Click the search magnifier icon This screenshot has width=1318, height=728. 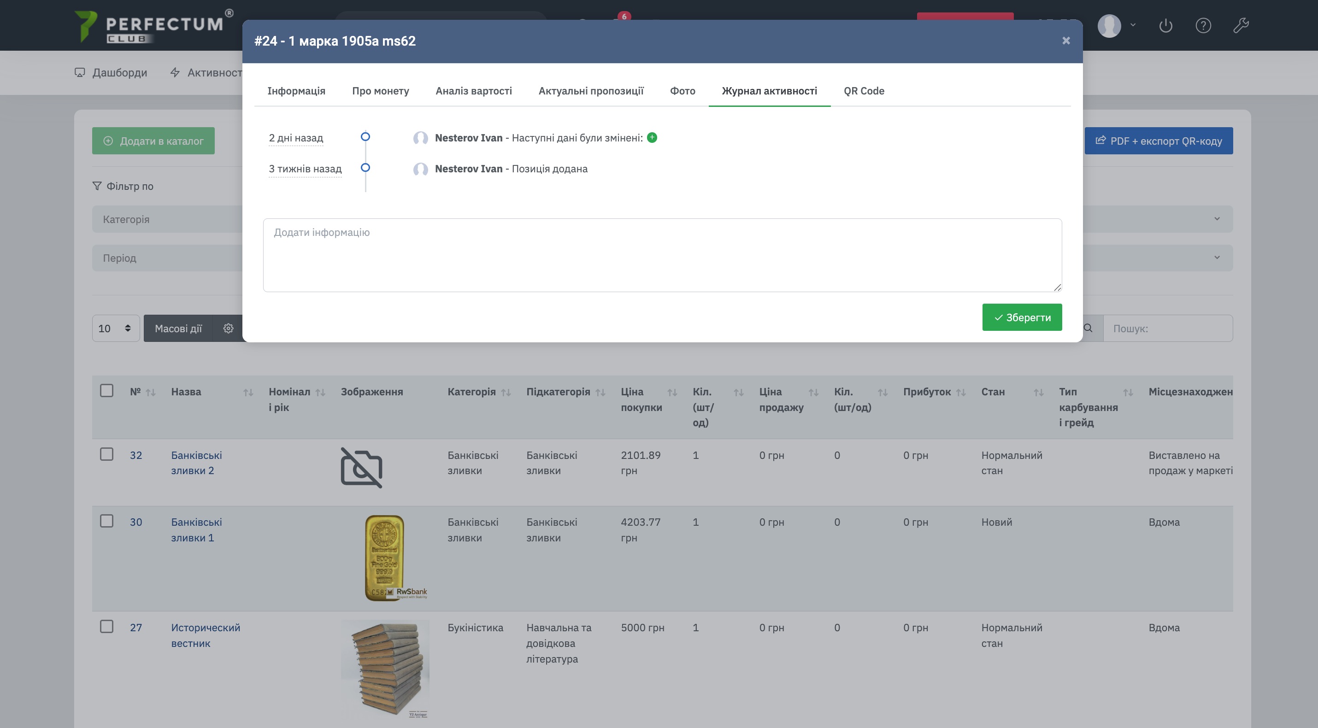[1088, 329]
